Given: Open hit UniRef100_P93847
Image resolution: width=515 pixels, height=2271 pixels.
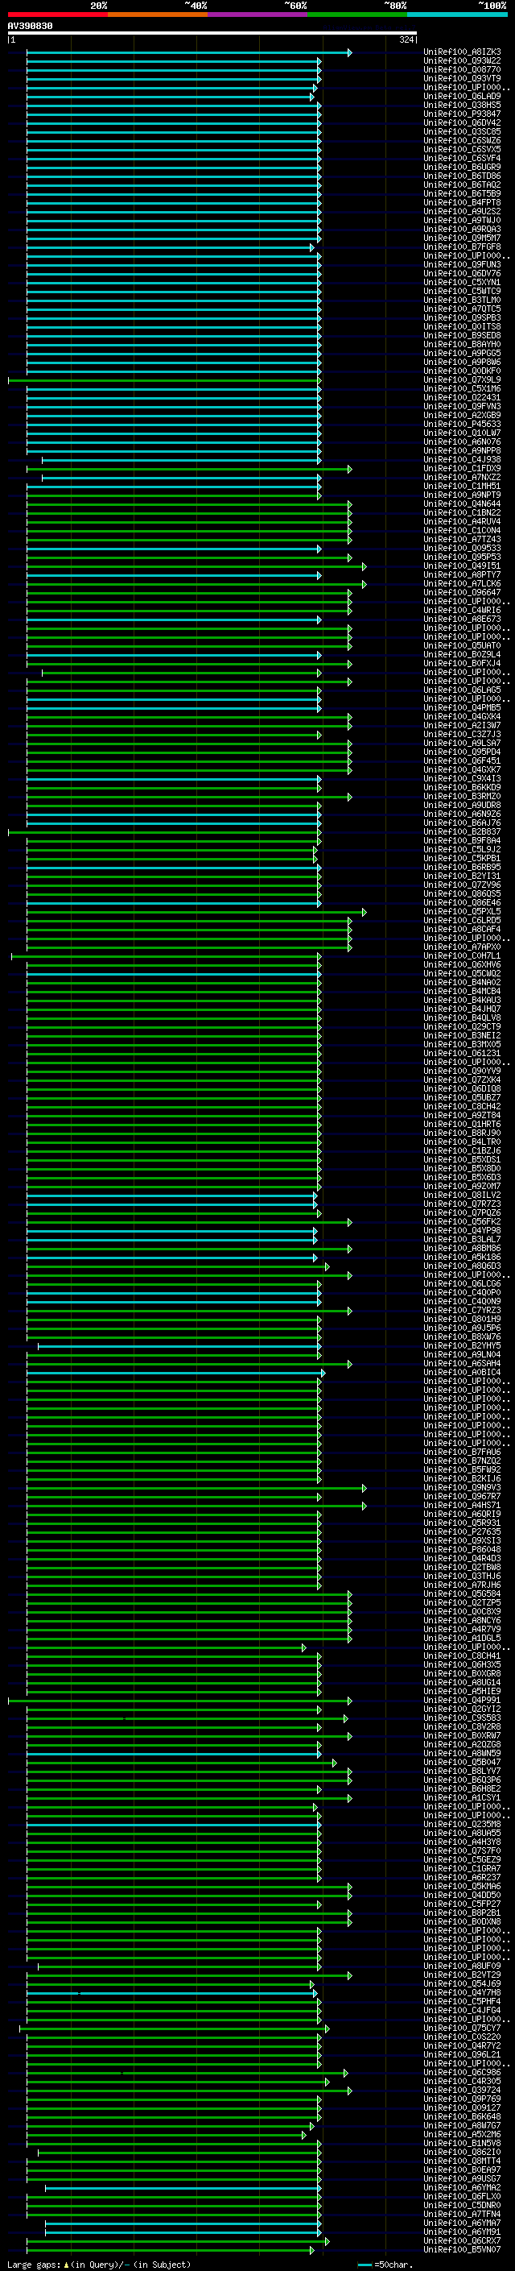Looking at the screenshot, I should [x=462, y=114].
